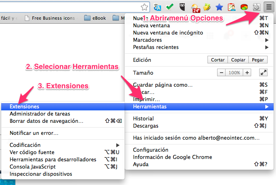Decrease zoom with the minus button
276x185 pixels.
tap(222, 73)
